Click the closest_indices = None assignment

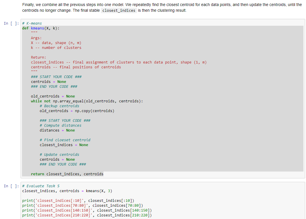[x=62, y=145]
